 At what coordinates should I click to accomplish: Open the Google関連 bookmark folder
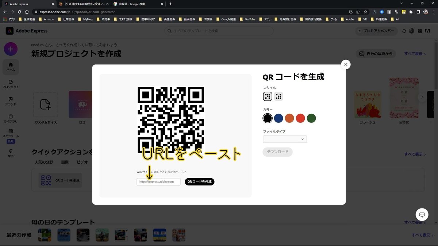pos(226,19)
